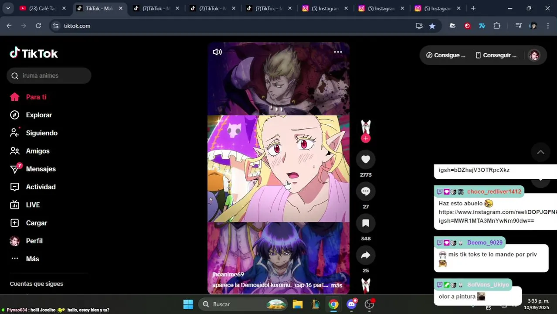Open the tab search dropdown arrow

(8, 8)
